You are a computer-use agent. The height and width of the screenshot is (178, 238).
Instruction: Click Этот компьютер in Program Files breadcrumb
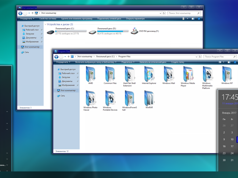pos(85,57)
